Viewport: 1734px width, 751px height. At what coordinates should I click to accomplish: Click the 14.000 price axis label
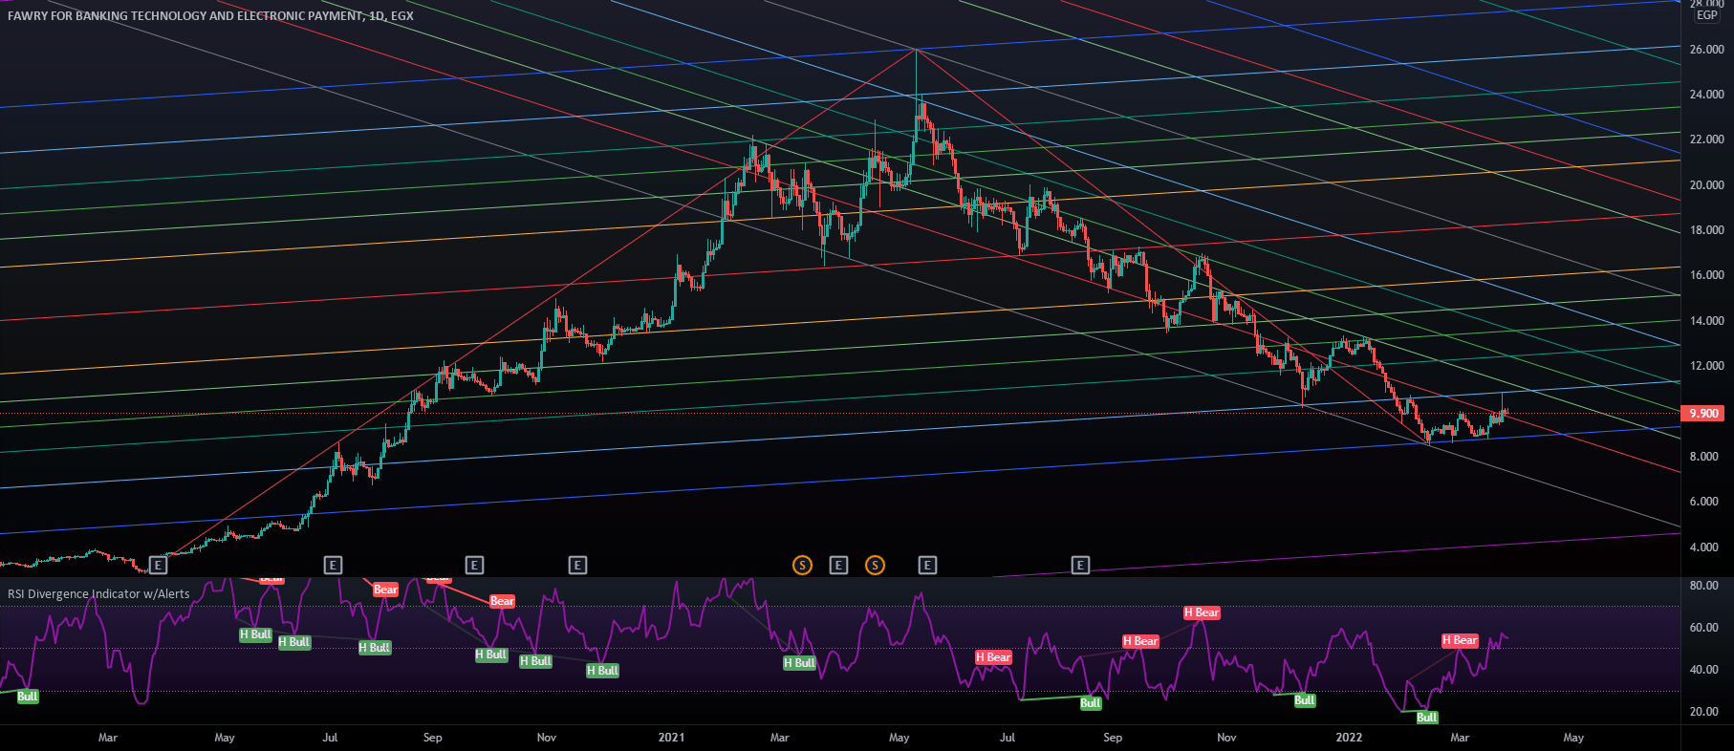tap(1707, 321)
